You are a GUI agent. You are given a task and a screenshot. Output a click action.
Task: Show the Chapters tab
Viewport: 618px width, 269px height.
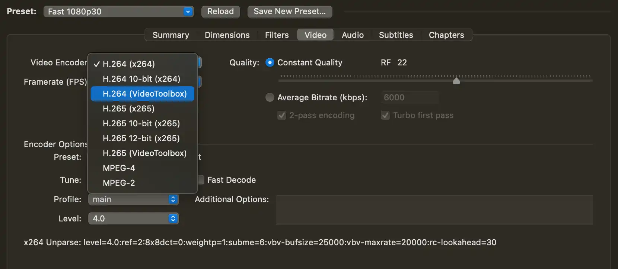click(x=446, y=35)
